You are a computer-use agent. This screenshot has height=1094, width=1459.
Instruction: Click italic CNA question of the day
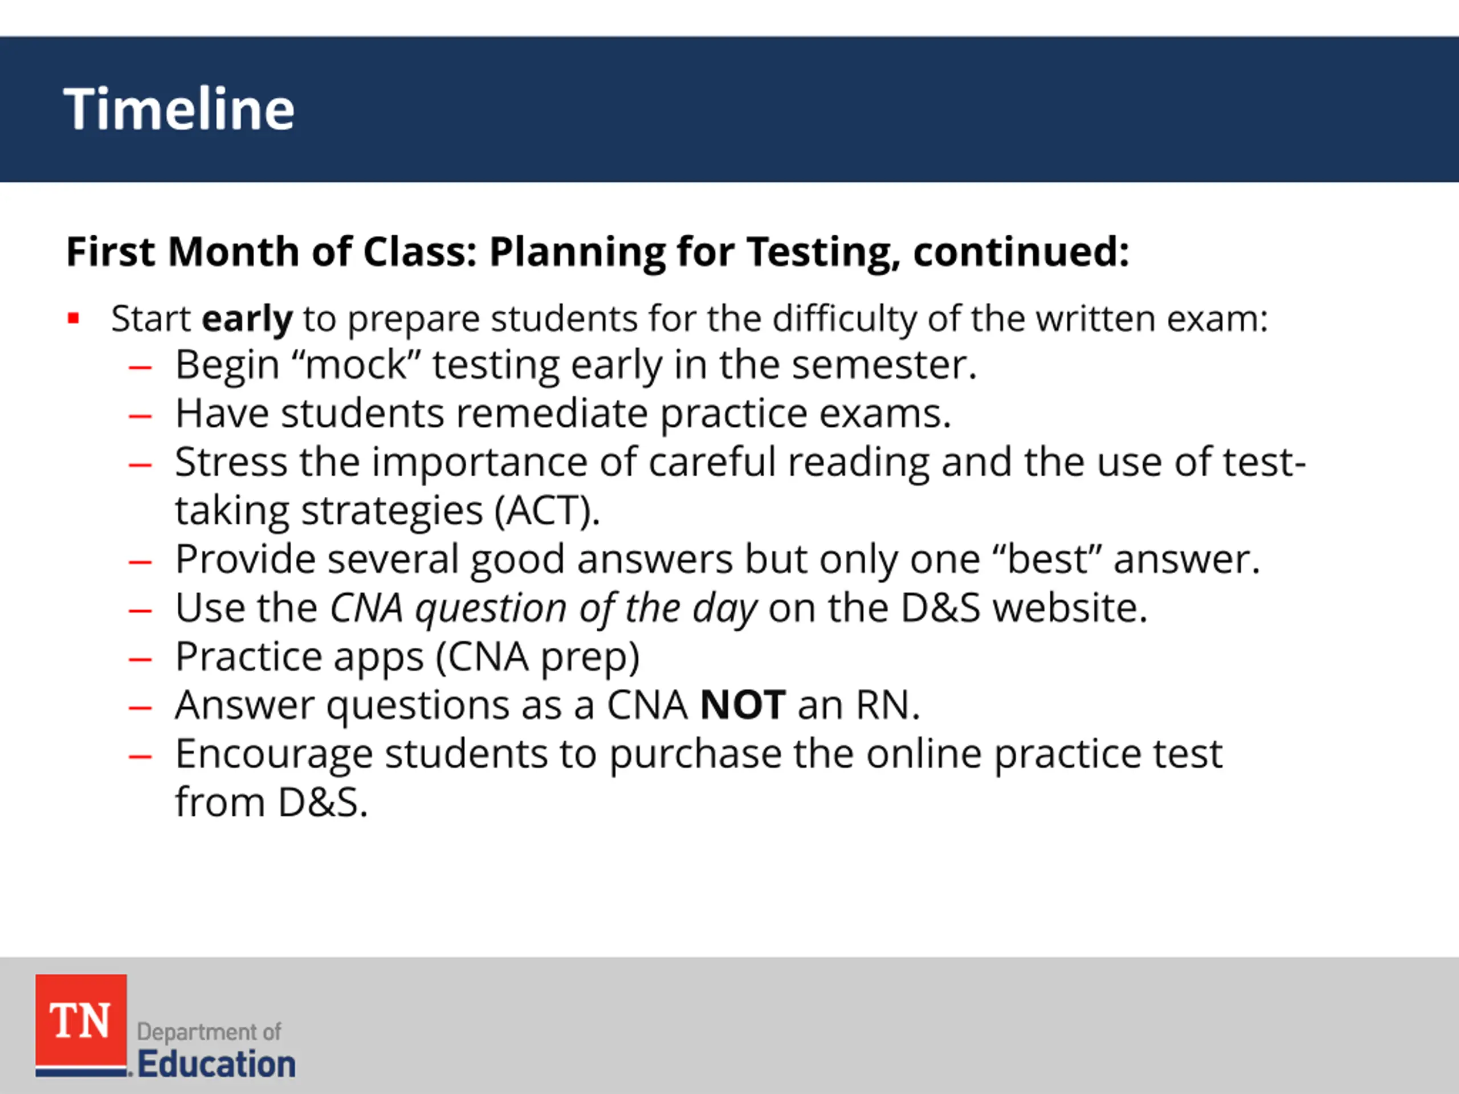coord(544,609)
